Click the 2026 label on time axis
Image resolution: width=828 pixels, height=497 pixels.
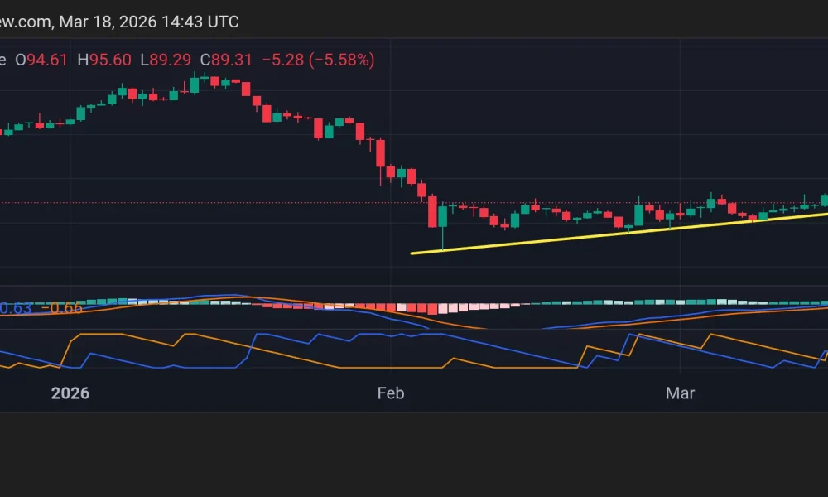click(x=70, y=393)
